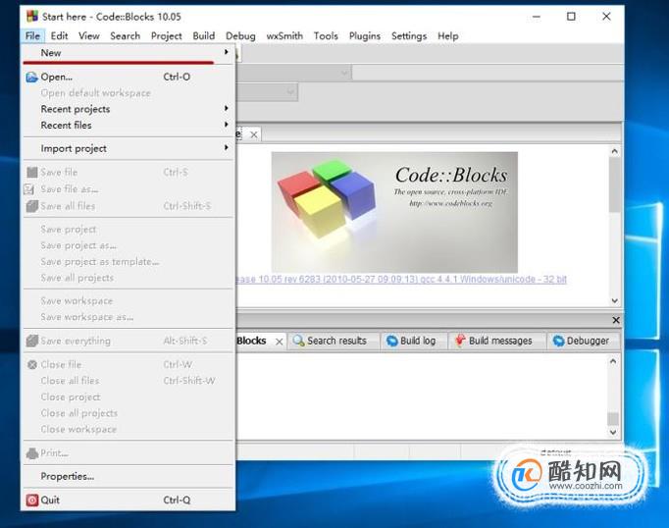This screenshot has width=669, height=528.
Task: Select Properties... in the File menu
Action: 128,476
